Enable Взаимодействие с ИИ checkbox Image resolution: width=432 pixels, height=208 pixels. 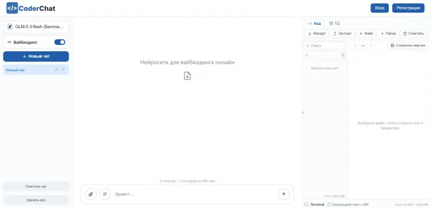[329, 204]
